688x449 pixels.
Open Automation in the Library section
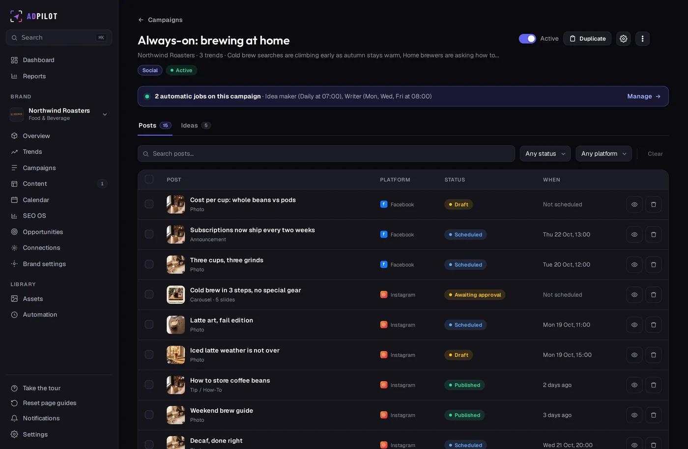tap(59, 314)
